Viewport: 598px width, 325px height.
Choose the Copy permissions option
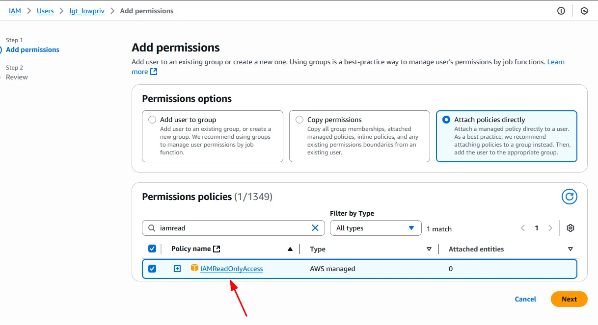299,120
